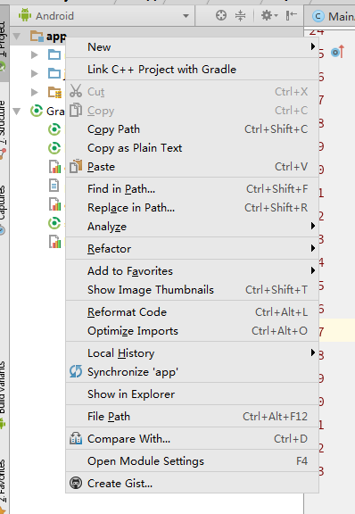Expand the Add to Favorites submenu arrow
Viewport: 355px width, 514px height.
[x=313, y=270]
